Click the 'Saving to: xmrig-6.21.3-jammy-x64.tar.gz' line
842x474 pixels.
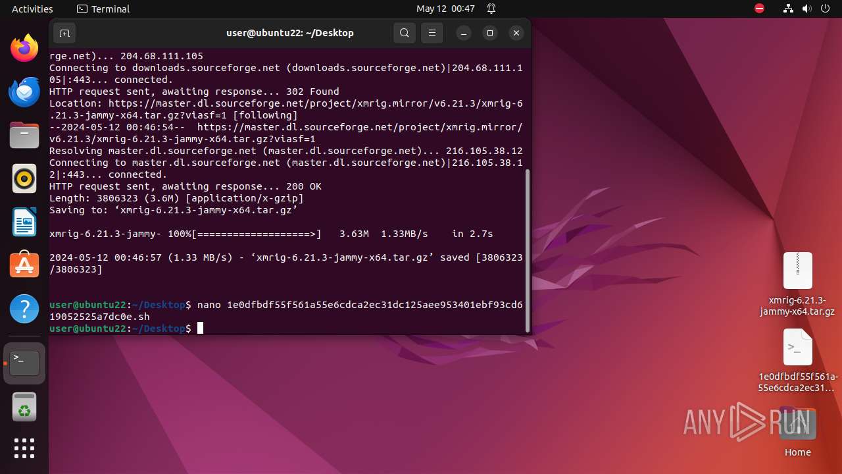[174, 210]
